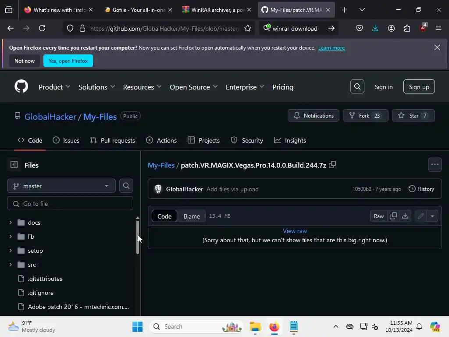Open Open Source navigation dropdown
This screenshot has width=449, height=337.
[x=193, y=87]
